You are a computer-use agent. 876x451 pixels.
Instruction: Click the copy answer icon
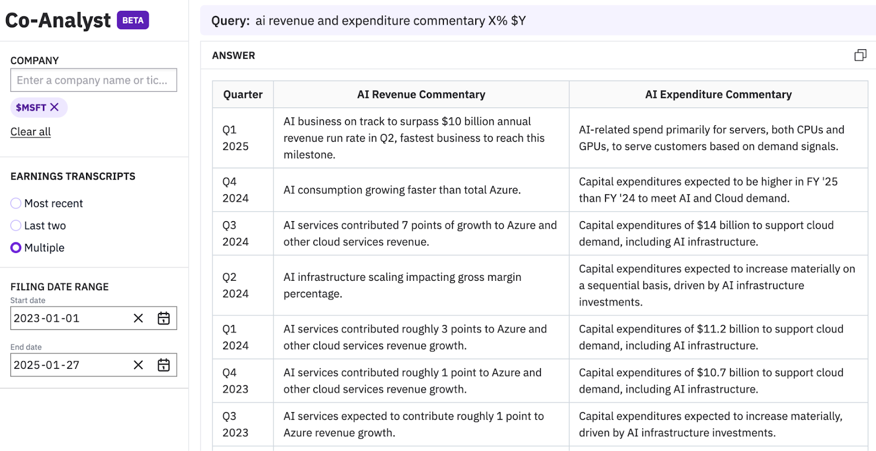pos(860,55)
